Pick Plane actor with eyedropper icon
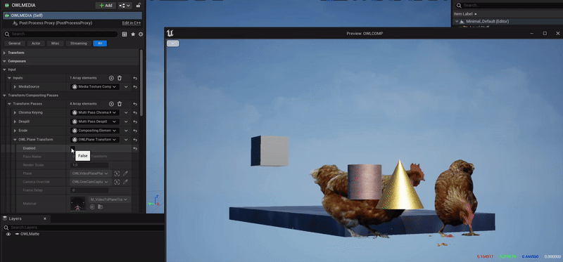563x262 pixels. (125, 173)
